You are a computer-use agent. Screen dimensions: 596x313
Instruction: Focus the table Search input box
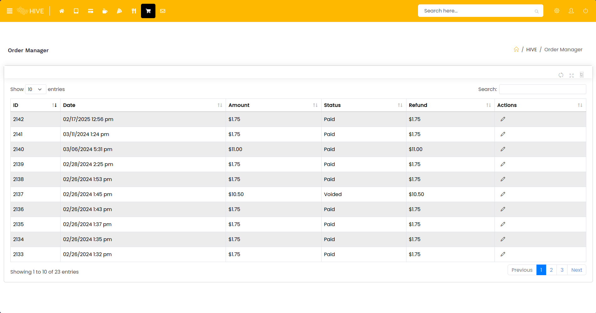click(542, 89)
